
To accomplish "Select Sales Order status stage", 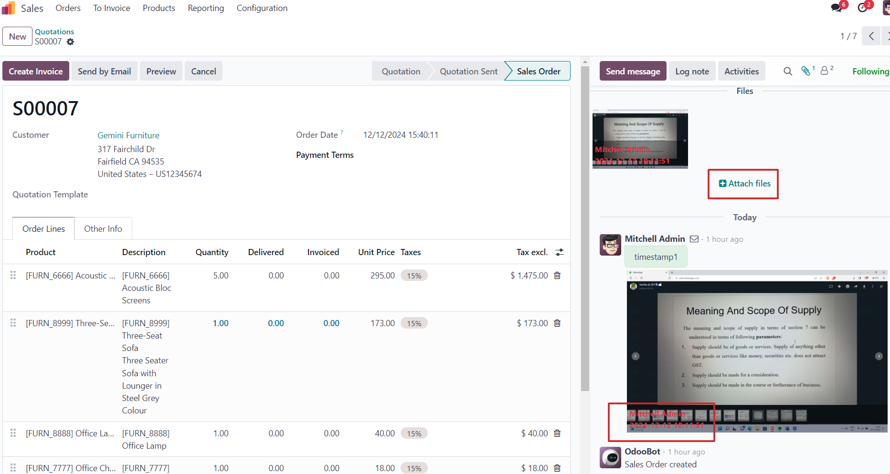I will click(x=539, y=71).
